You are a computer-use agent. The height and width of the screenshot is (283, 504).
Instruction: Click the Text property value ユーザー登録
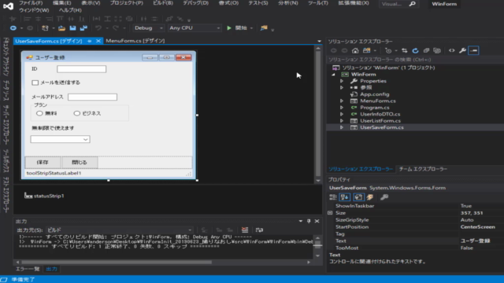click(x=475, y=241)
